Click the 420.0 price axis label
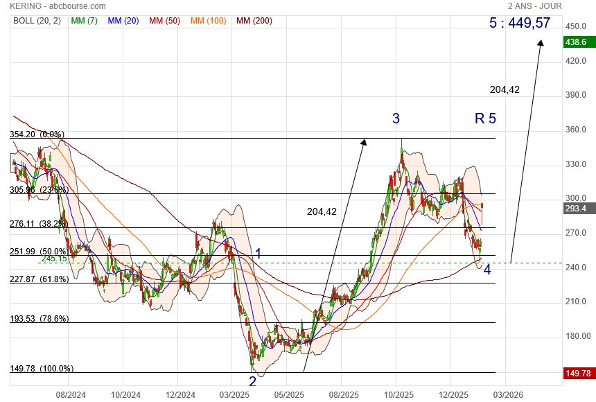Image resolution: width=596 pixels, height=402 pixels. (x=576, y=61)
